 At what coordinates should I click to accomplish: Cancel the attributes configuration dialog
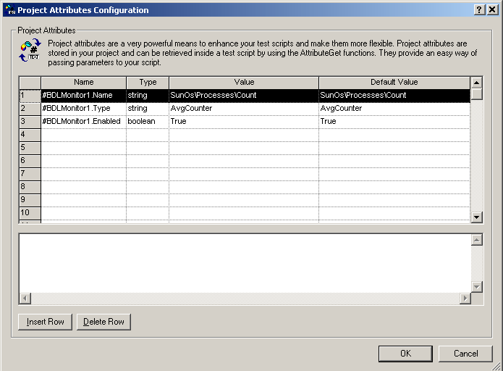click(x=465, y=354)
